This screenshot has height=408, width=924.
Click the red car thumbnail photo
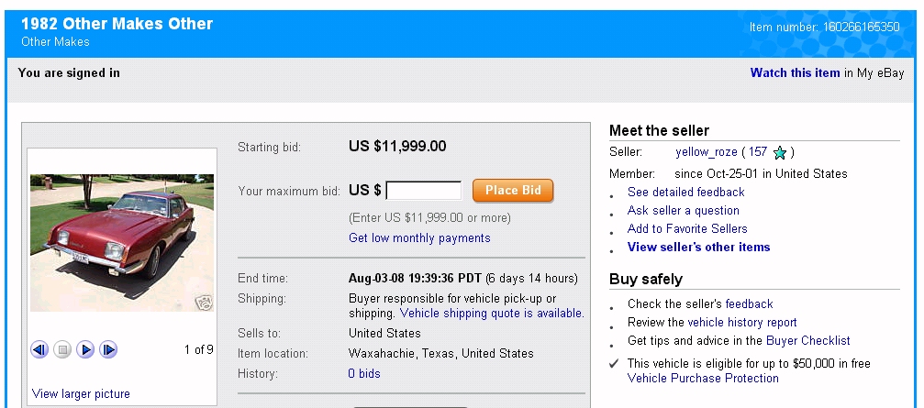[x=121, y=242]
